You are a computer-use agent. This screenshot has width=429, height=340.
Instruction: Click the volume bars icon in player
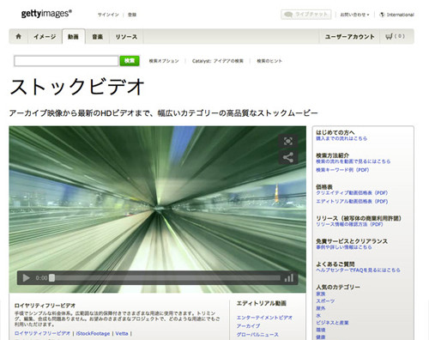coord(289,278)
